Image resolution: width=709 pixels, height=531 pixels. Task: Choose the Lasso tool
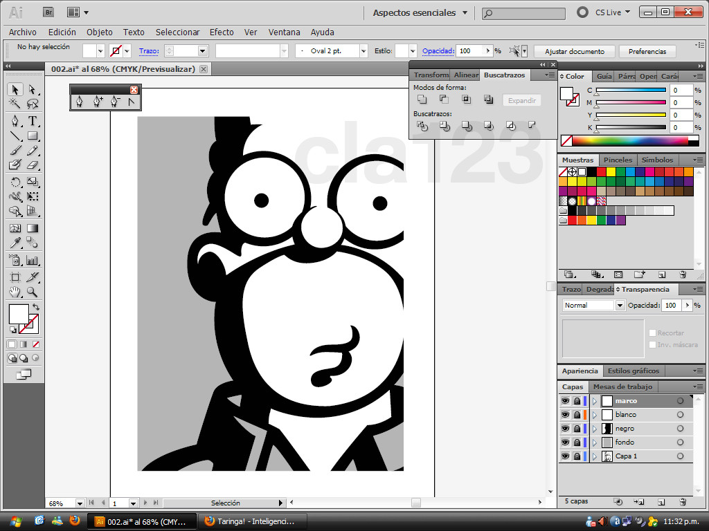click(32, 104)
